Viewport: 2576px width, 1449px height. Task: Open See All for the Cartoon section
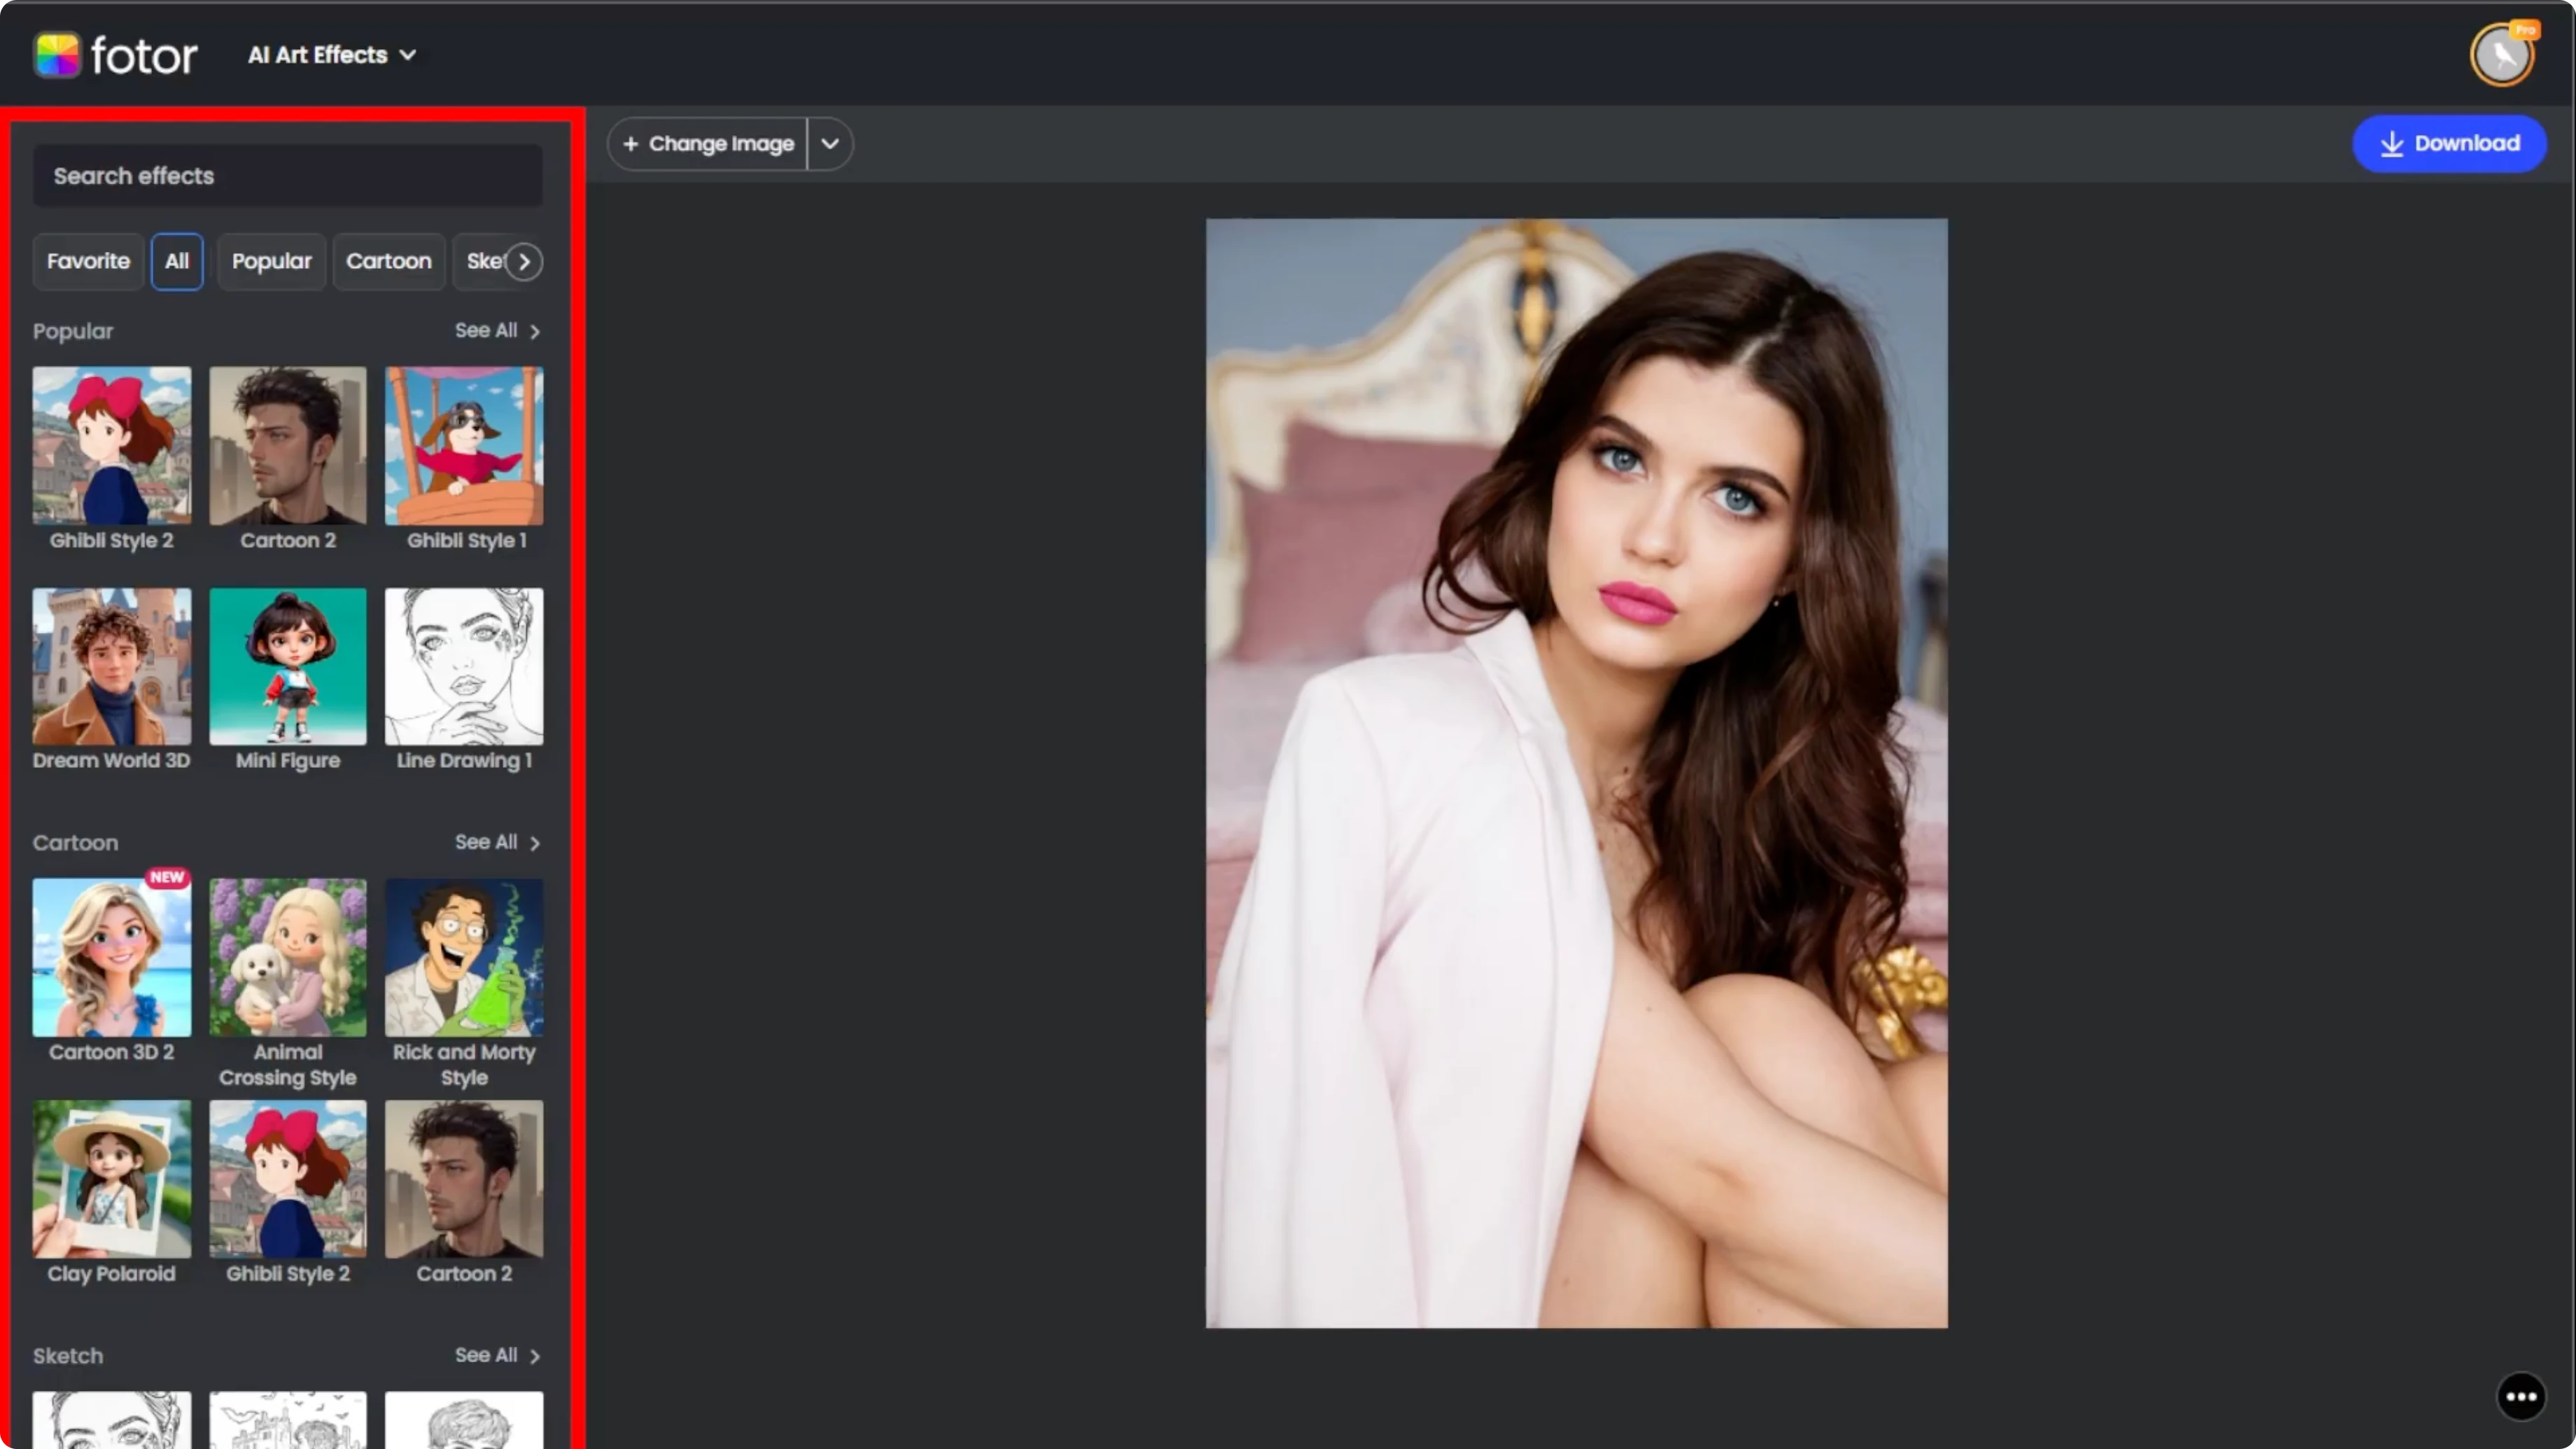[497, 842]
